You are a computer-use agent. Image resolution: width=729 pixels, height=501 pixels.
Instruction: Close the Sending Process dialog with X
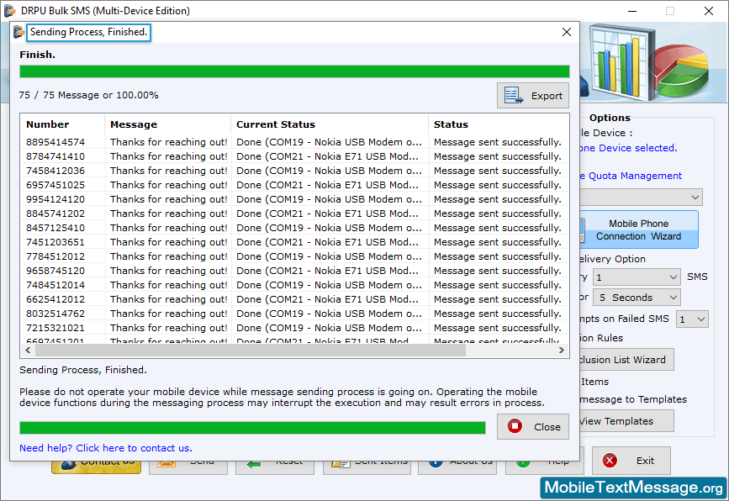[x=566, y=32]
